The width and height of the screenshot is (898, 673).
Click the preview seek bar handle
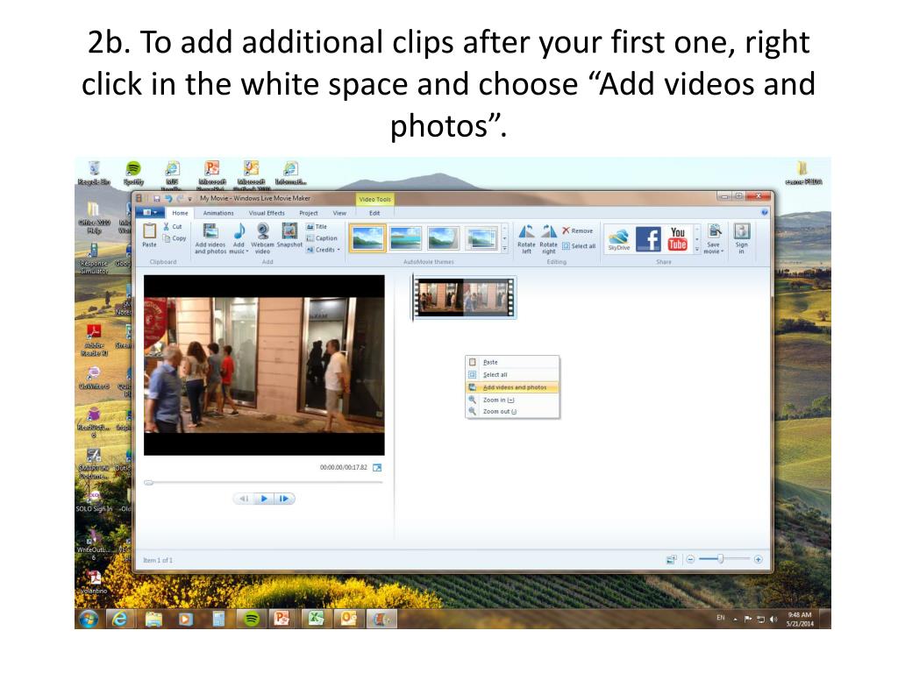pos(148,483)
